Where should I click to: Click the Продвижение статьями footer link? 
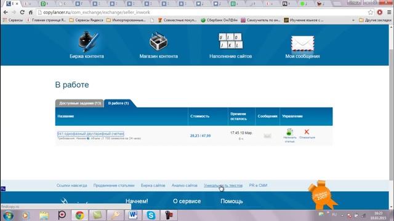[114, 185]
